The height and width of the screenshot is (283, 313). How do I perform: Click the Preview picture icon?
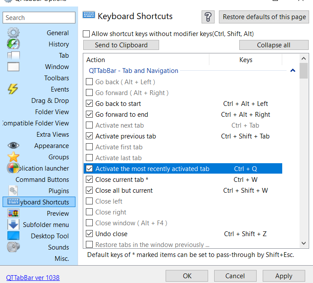[13, 213]
